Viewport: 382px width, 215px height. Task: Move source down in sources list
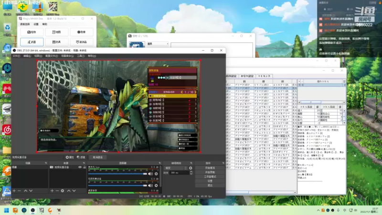[x=74, y=191]
